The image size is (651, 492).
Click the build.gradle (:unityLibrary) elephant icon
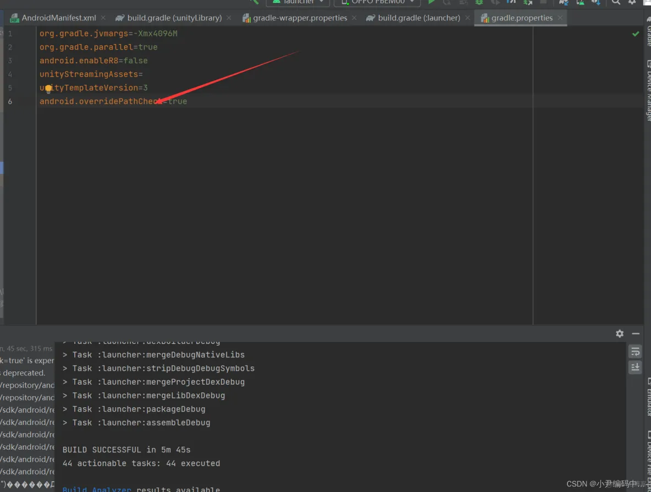pyautogui.click(x=119, y=18)
